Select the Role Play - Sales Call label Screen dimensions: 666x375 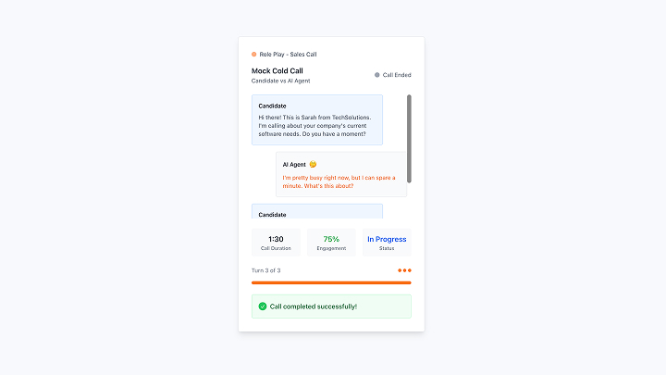[x=289, y=55]
